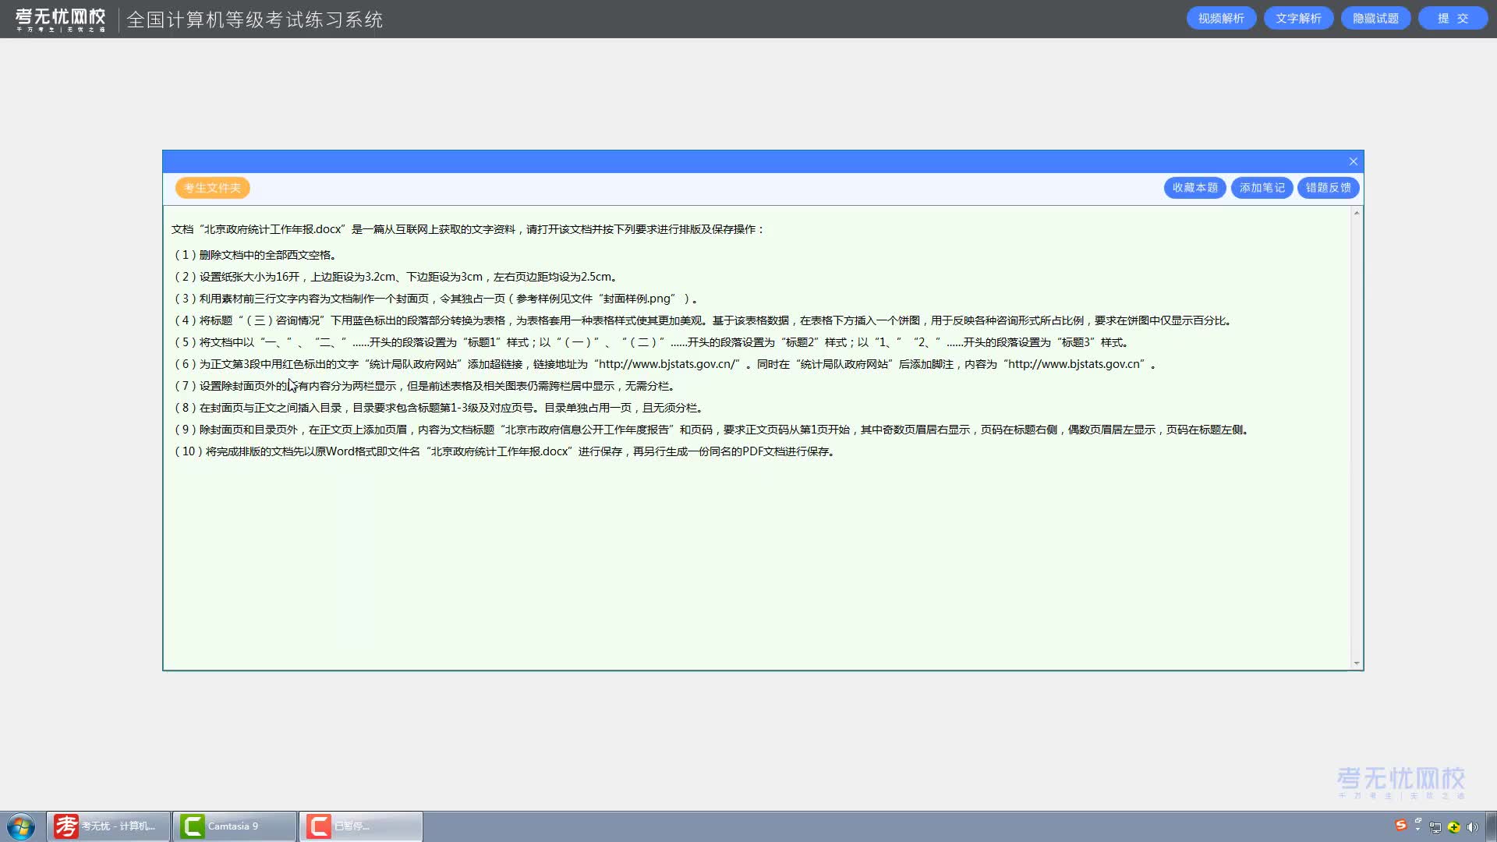Image resolution: width=1497 pixels, height=842 pixels.
Task: Open the paused Camtasia recorder taskbar item
Action: point(360,826)
